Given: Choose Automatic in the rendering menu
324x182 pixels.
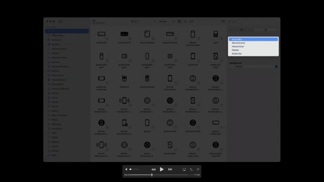Looking at the screenshot, I should pyautogui.click(x=253, y=39).
